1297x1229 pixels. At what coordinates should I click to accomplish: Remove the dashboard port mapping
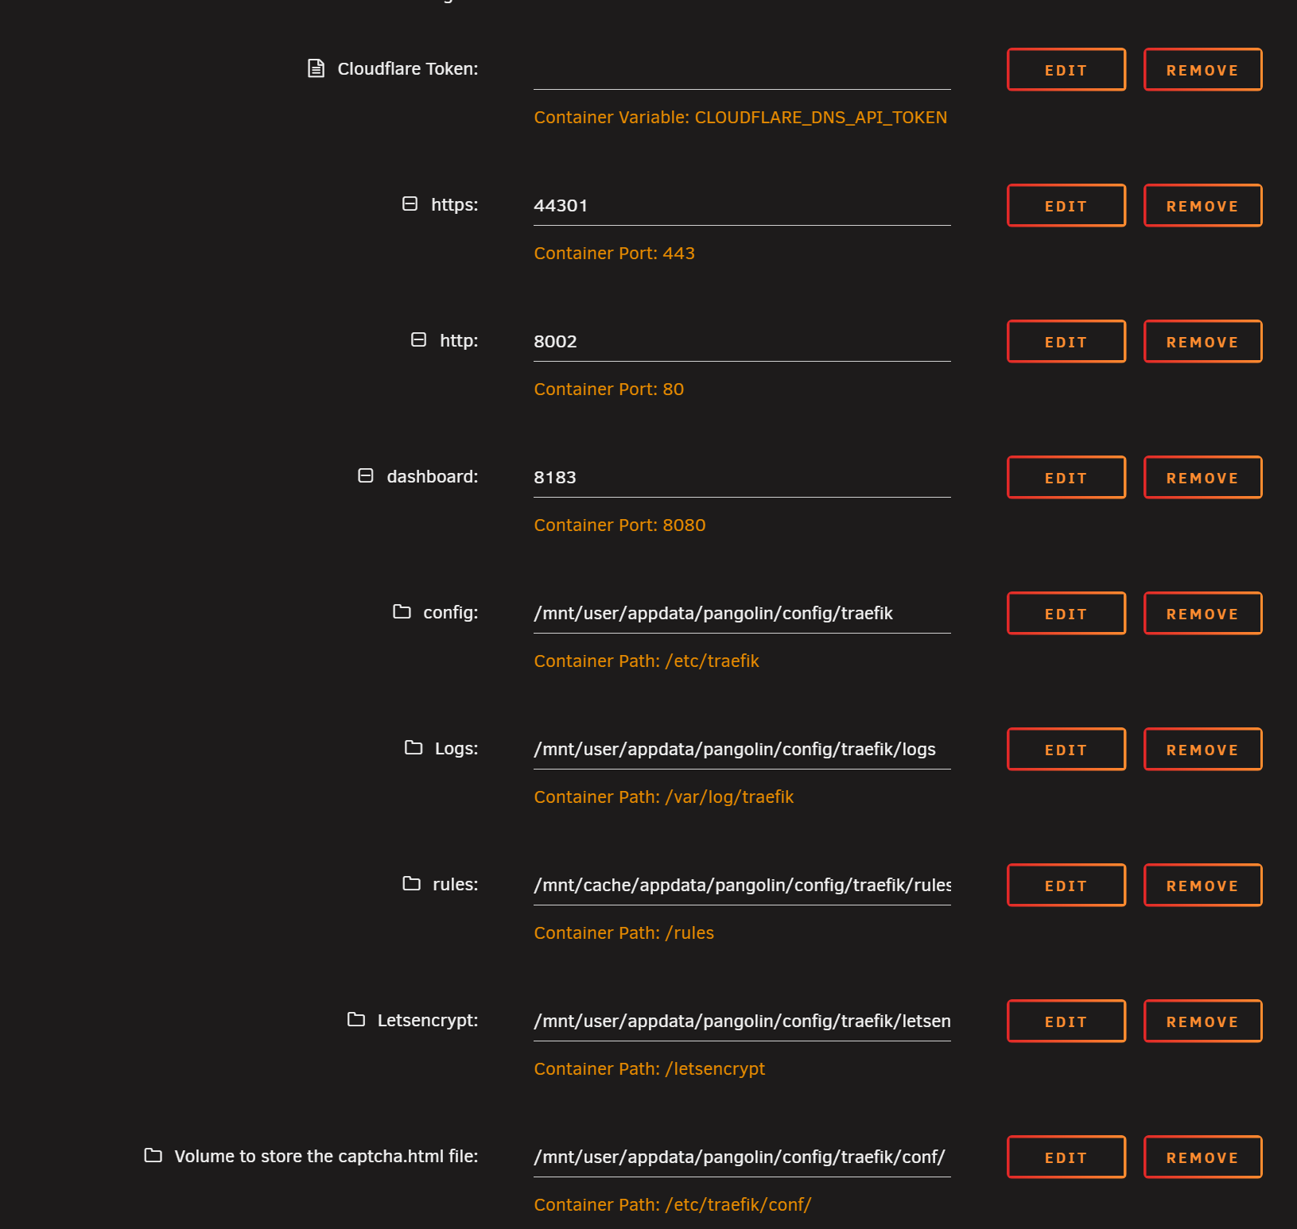click(x=1202, y=478)
